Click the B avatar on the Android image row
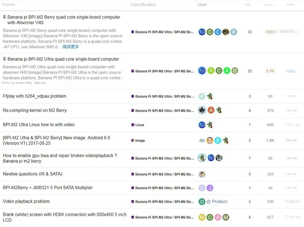Viewport: 304px width, 227px height. tap(218, 141)
